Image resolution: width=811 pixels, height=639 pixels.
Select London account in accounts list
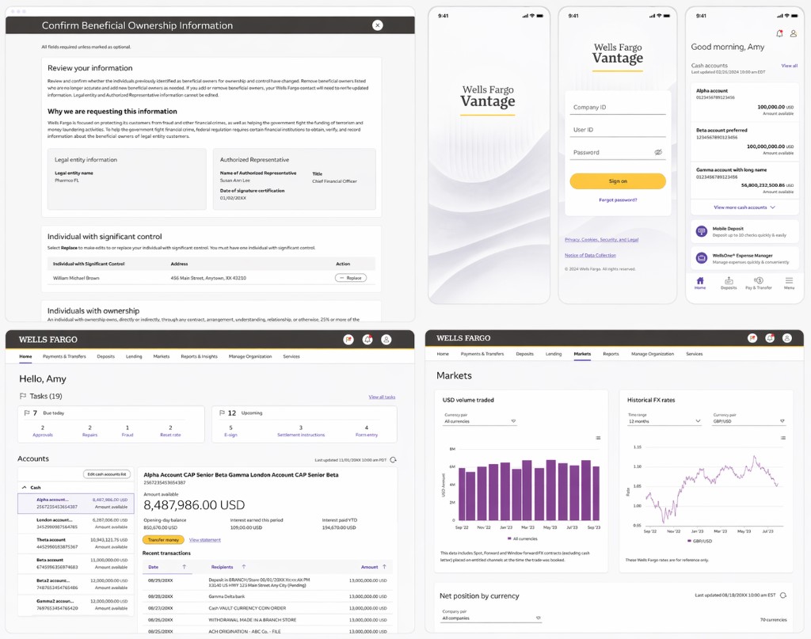click(76, 523)
